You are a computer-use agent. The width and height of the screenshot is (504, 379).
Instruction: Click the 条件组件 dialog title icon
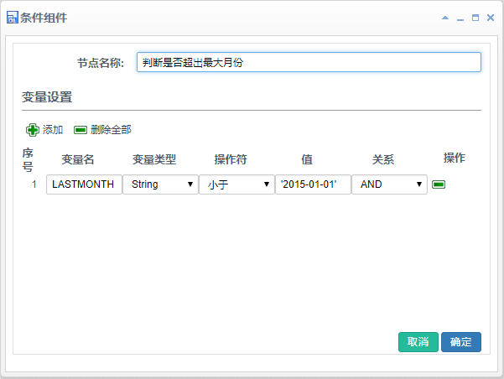[13, 18]
